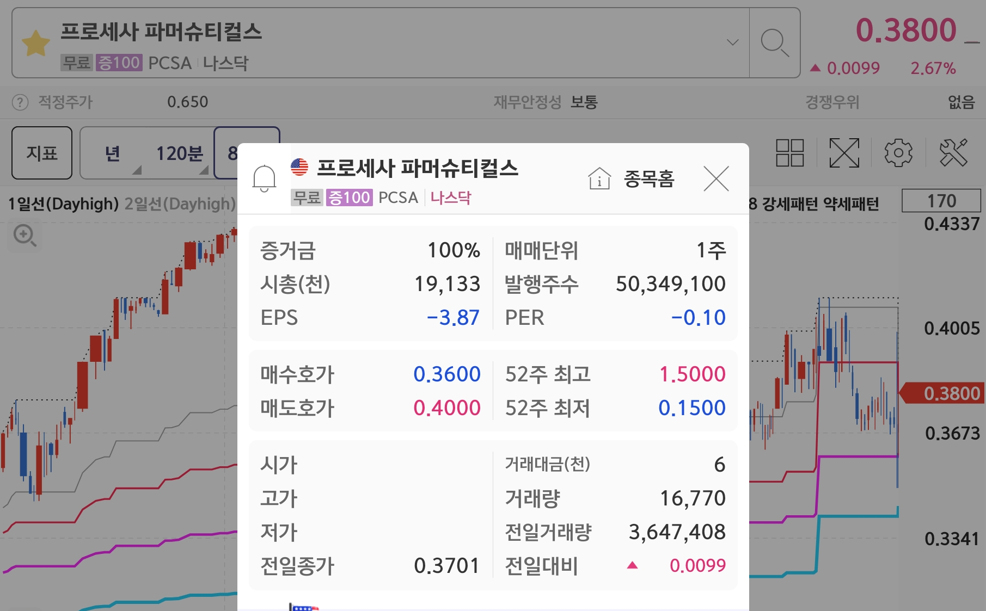The image size is (986, 611).
Task: Click the 적정주가 value 0.650
Action: (x=187, y=102)
